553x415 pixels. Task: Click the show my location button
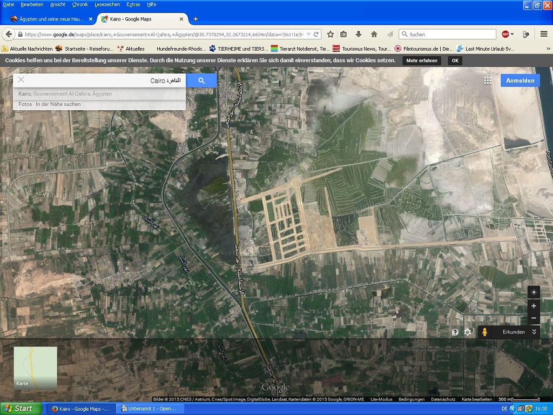point(534,292)
